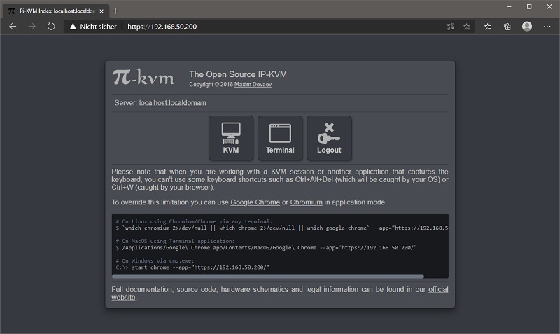Minimize the browser window

tap(509, 6)
